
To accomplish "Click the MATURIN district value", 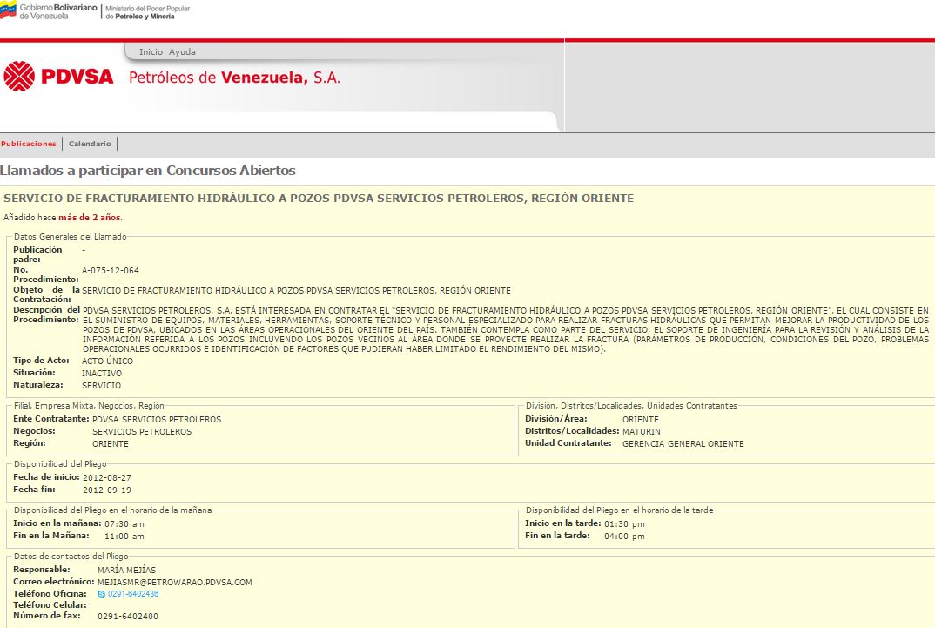I will point(642,432).
